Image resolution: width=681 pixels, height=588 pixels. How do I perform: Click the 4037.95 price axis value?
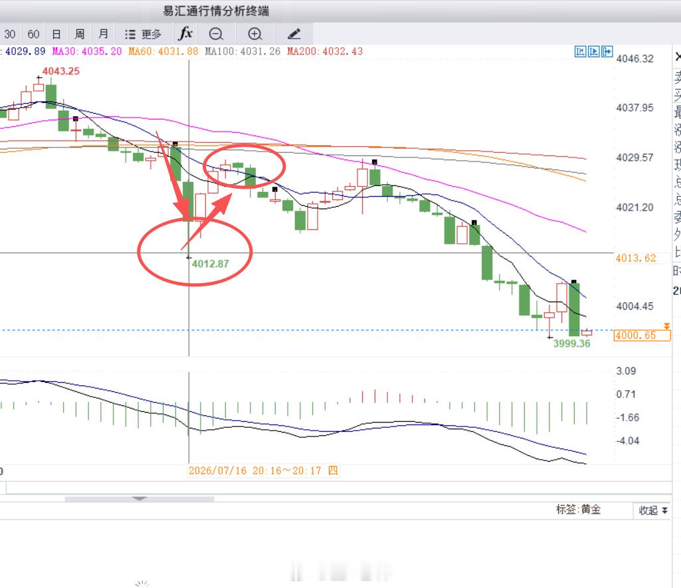[x=634, y=108]
